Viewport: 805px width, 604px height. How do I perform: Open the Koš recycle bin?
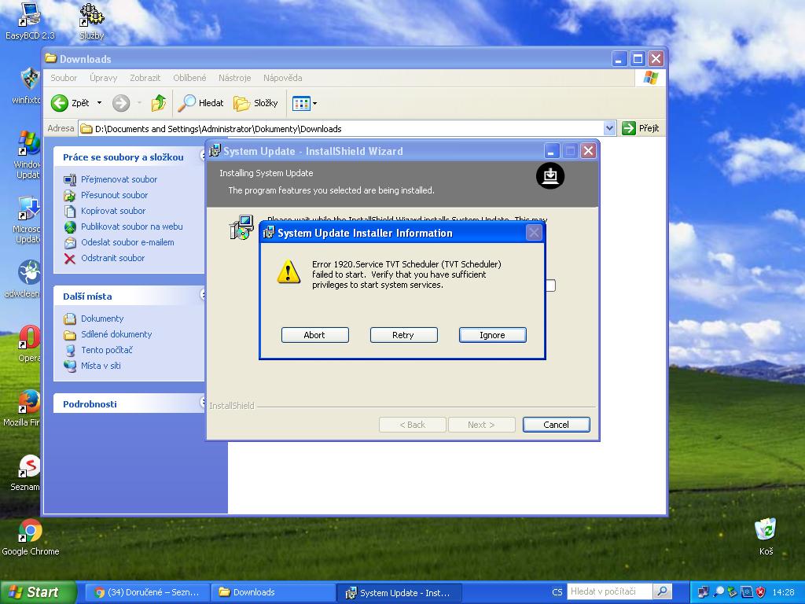coord(766,536)
